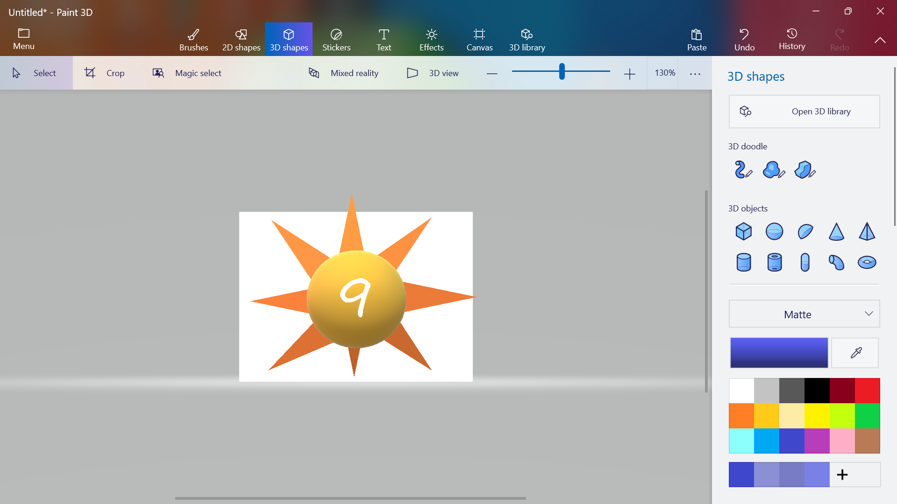The image size is (897, 504).
Task: Open the Effects tab
Action: [431, 40]
